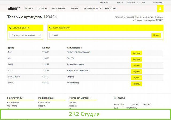Click the magnifier icon beside Поиск по артикулу
Viewport: 171px width, 120px height.
[50, 27]
